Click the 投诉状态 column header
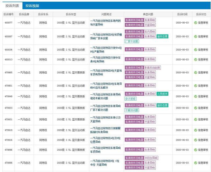This screenshot has height=172, width=211. click(201, 14)
